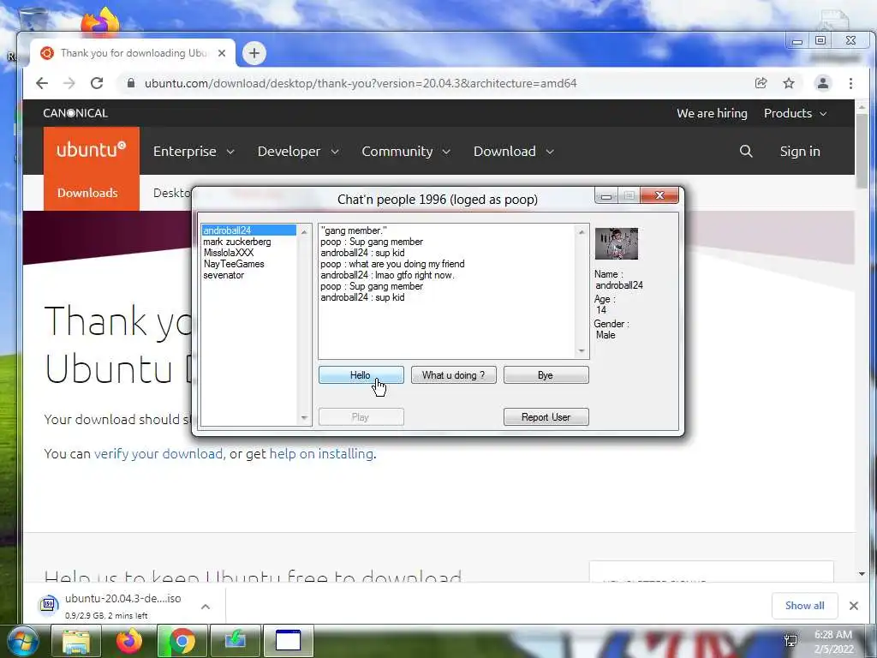Send Hello in chat window
The height and width of the screenshot is (658, 877).
pyautogui.click(x=361, y=375)
